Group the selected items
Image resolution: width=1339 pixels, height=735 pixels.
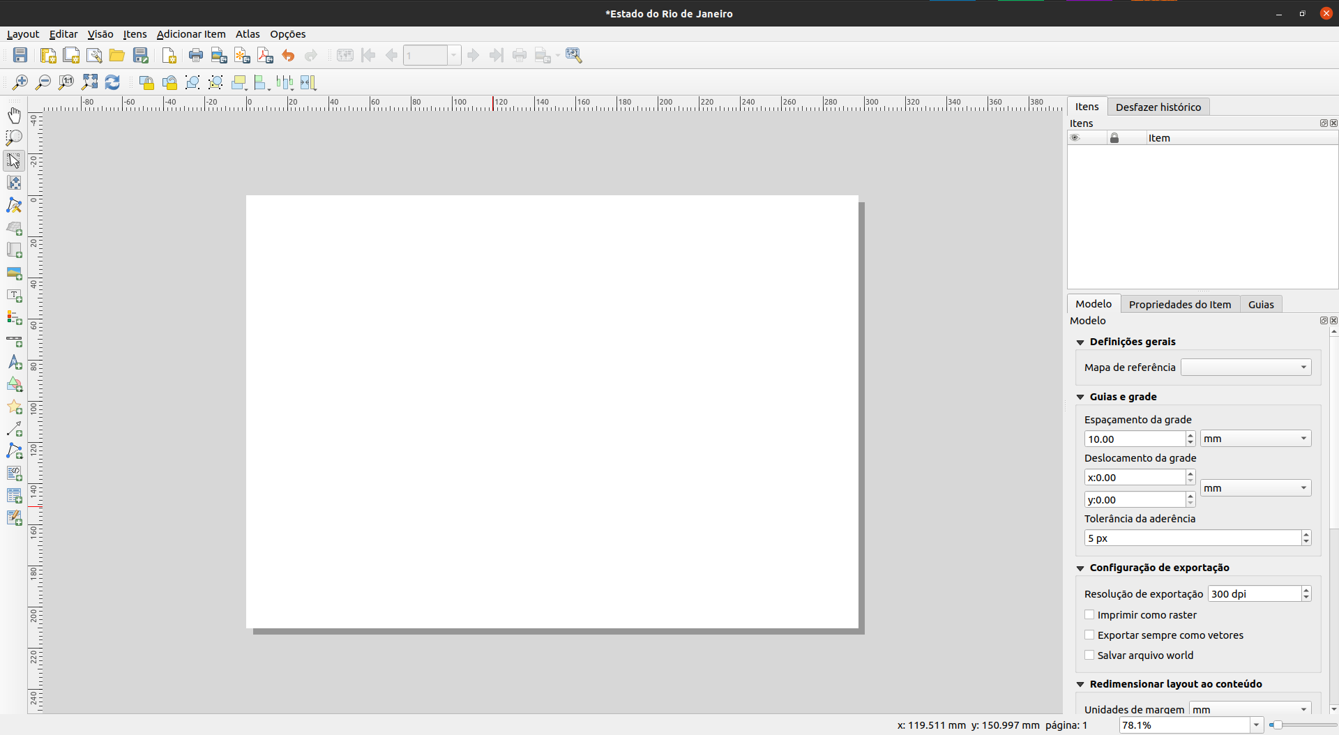click(x=192, y=82)
